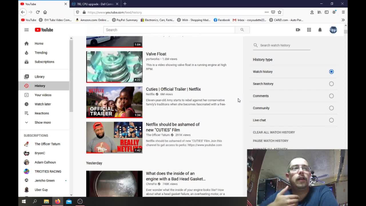
Task: Open Library in the sidebar
Action: (44, 77)
